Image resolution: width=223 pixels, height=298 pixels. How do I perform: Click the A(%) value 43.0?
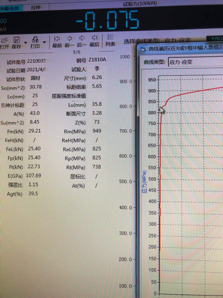click(x=35, y=113)
